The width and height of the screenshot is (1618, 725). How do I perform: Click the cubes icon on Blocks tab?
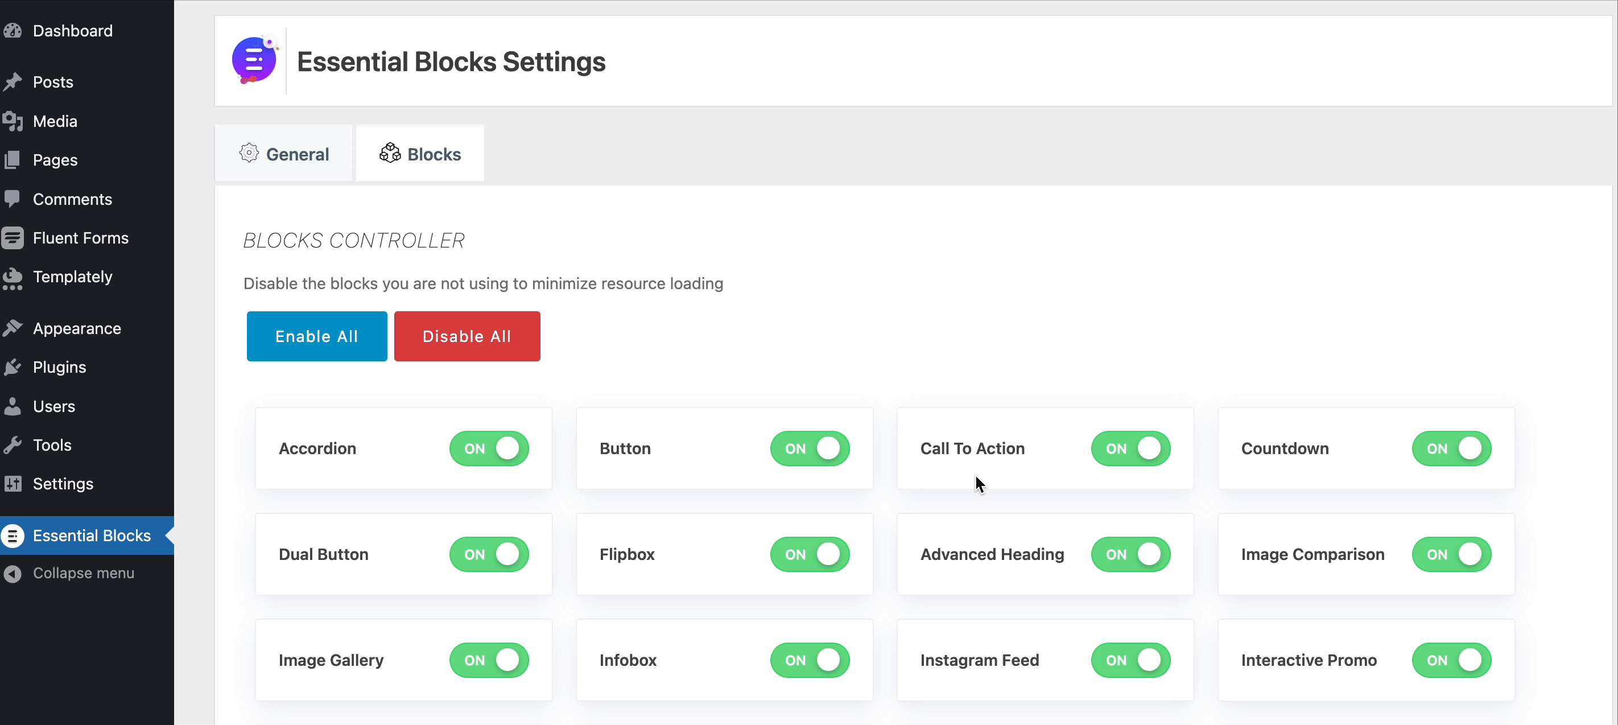coord(390,153)
